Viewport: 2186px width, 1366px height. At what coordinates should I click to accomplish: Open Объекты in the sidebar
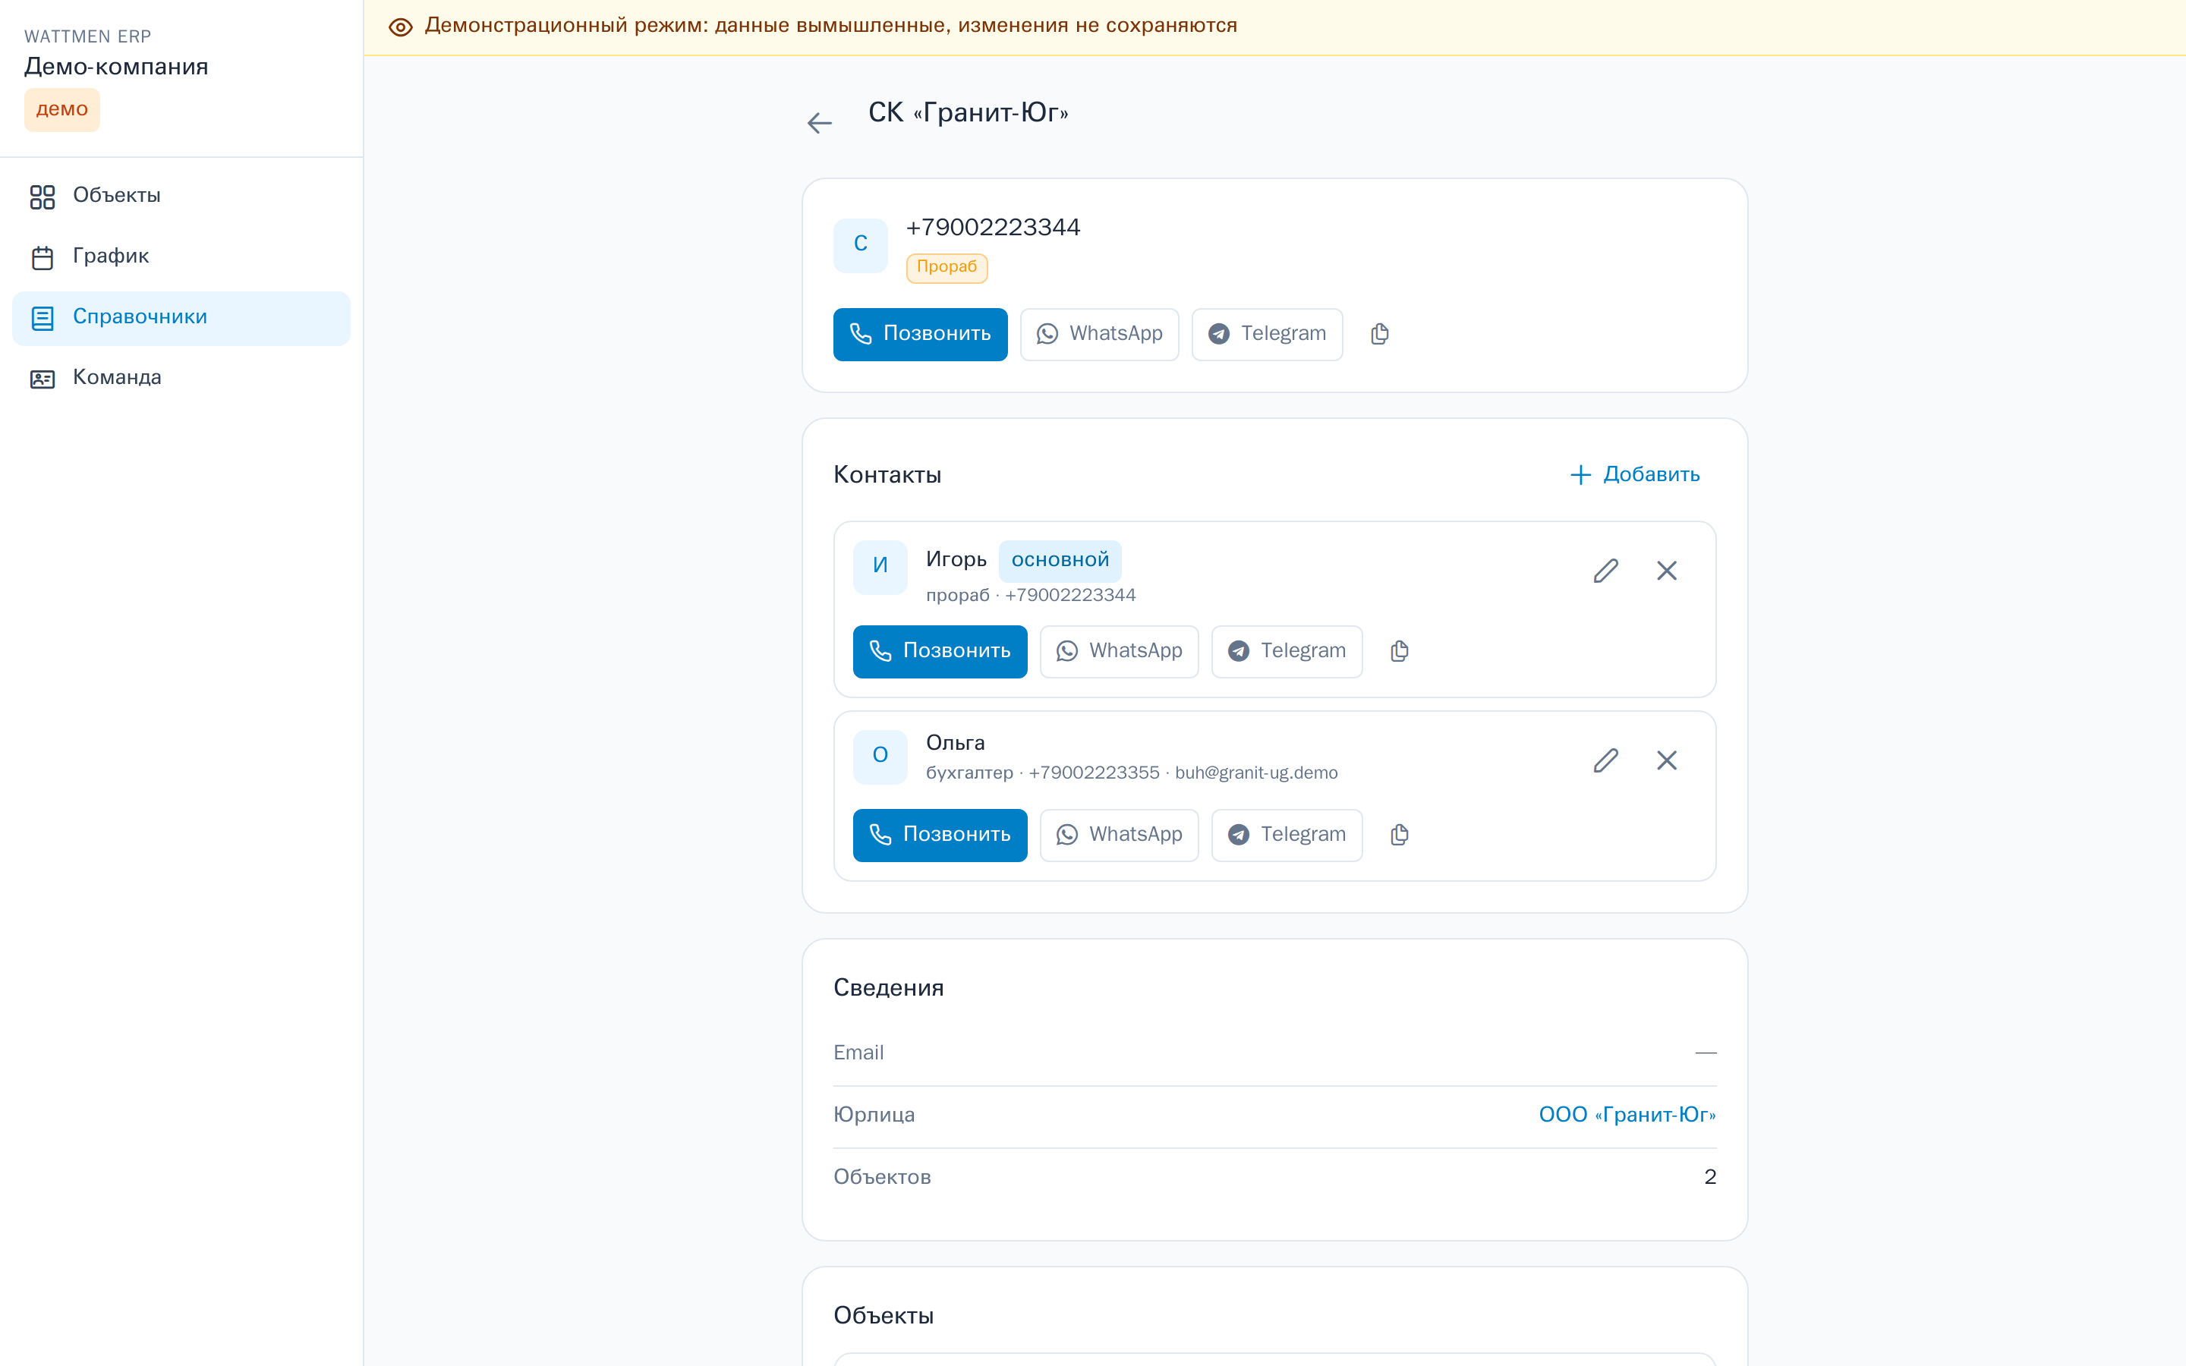pyautogui.click(x=181, y=196)
